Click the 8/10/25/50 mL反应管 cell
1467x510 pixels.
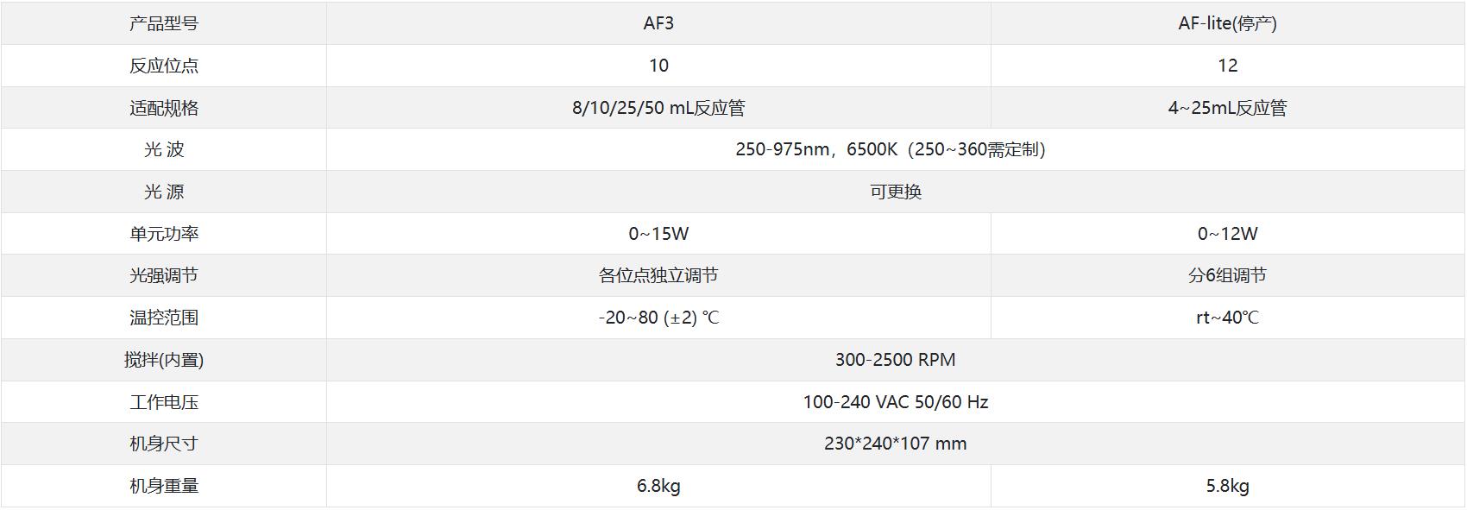click(x=658, y=108)
